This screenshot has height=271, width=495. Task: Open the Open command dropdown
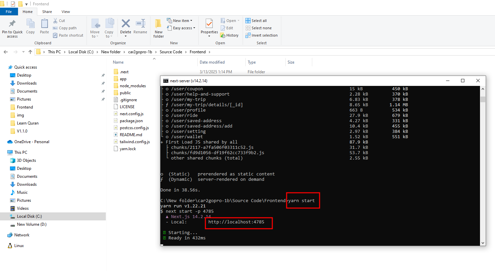coord(230,21)
